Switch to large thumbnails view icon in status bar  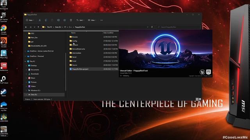tap(200, 99)
